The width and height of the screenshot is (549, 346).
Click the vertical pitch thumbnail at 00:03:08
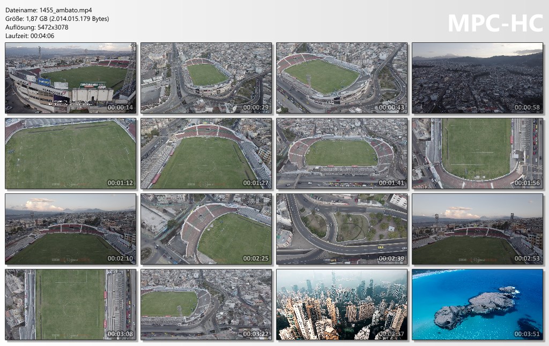click(70, 305)
